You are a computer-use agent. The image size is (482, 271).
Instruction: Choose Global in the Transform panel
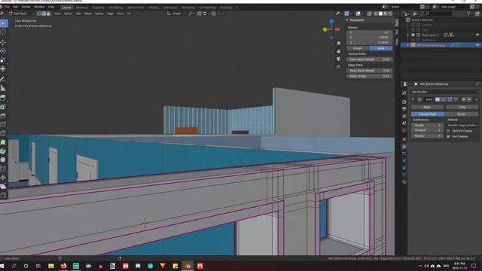[358, 48]
